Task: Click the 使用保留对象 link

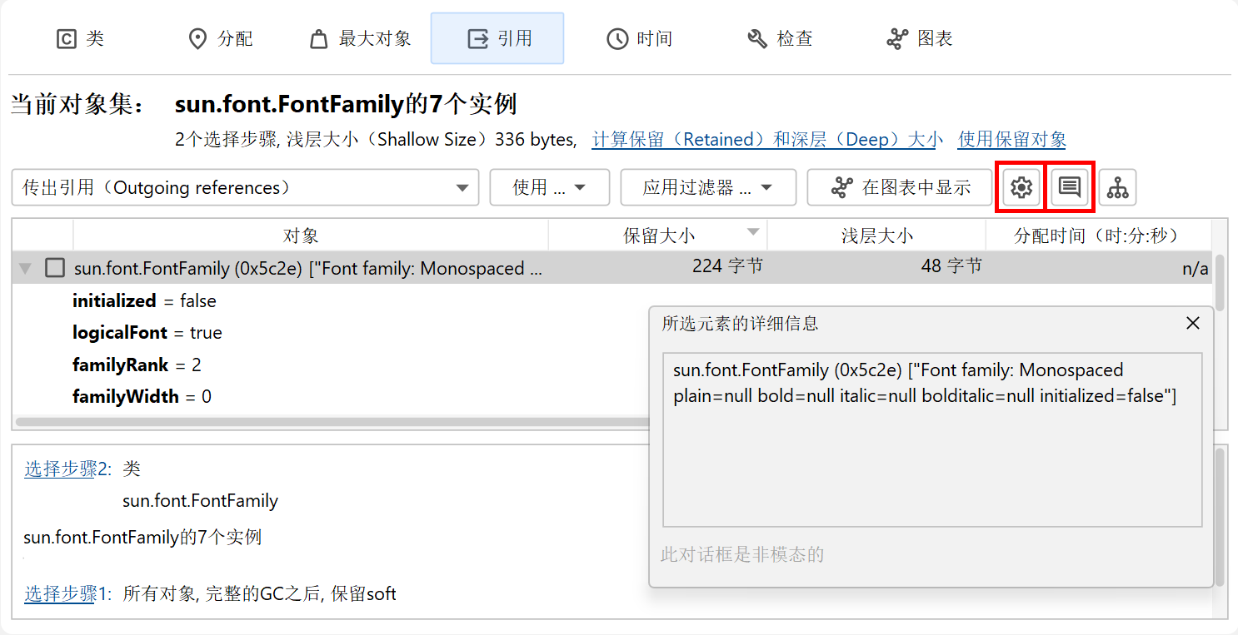Action: pyautogui.click(x=1011, y=140)
